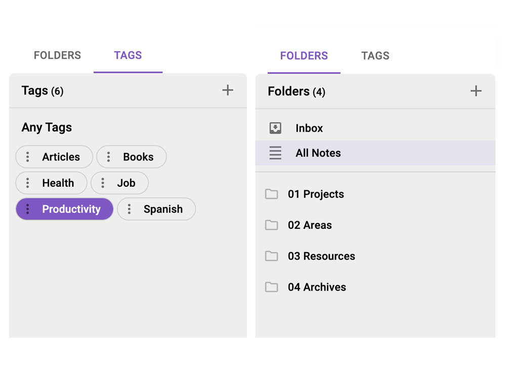
Task: Select the Books tag chip
Action: tap(138, 157)
